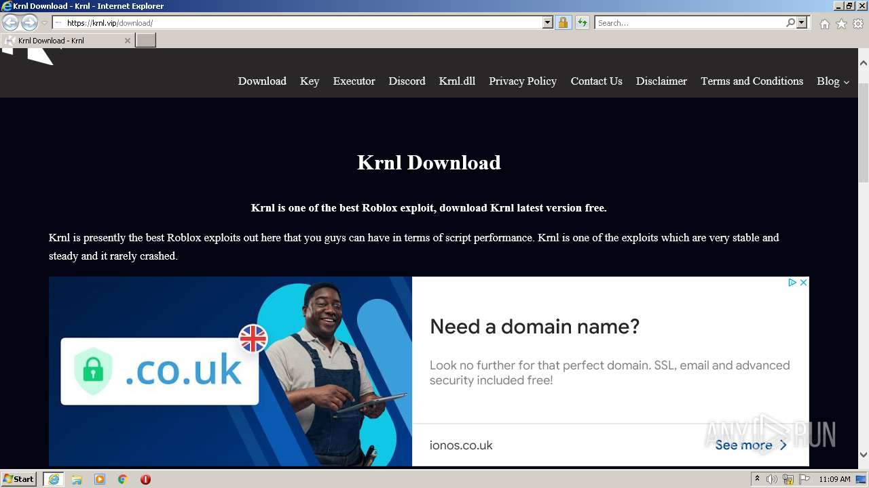Go to Contact Us
Screen dimensions: 869x488
coord(596,81)
